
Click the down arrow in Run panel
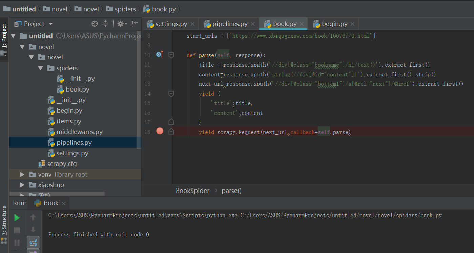pos(33,230)
